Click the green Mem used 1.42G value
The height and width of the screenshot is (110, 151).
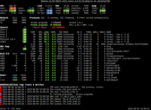pyautogui.click(x=66, y=11)
